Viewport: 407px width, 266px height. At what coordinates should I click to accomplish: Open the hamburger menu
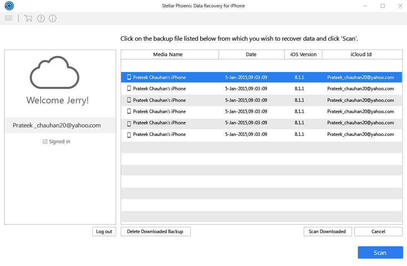9,18
